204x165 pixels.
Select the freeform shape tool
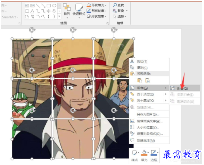(27, 16)
